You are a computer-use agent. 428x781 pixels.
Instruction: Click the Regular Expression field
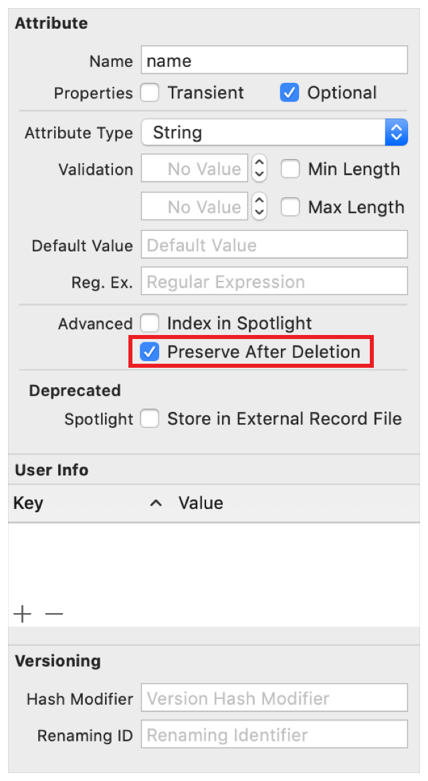pyautogui.click(x=274, y=282)
